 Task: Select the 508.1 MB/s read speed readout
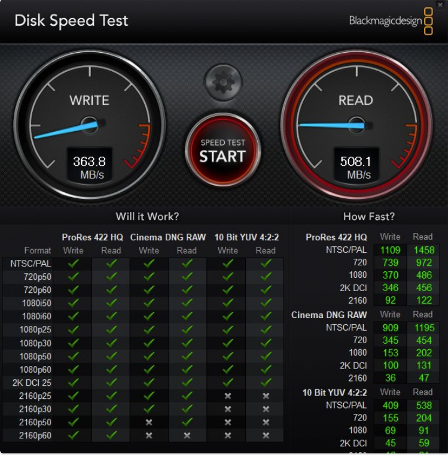point(356,167)
